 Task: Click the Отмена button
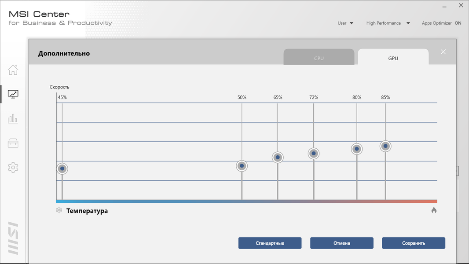pos(341,243)
